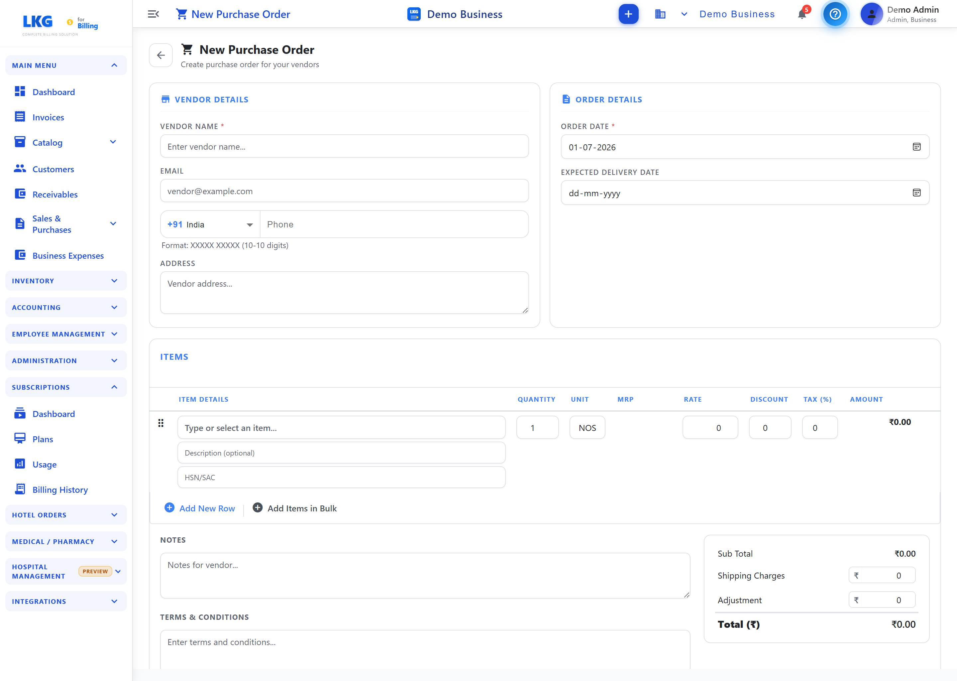Click the Business Expenses icon
Viewport: 957px width, 681px height.
click(x=20, y=255)
